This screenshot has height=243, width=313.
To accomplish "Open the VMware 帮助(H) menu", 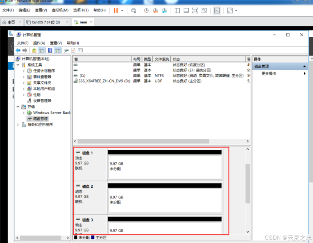I will [x=100, y=10].
